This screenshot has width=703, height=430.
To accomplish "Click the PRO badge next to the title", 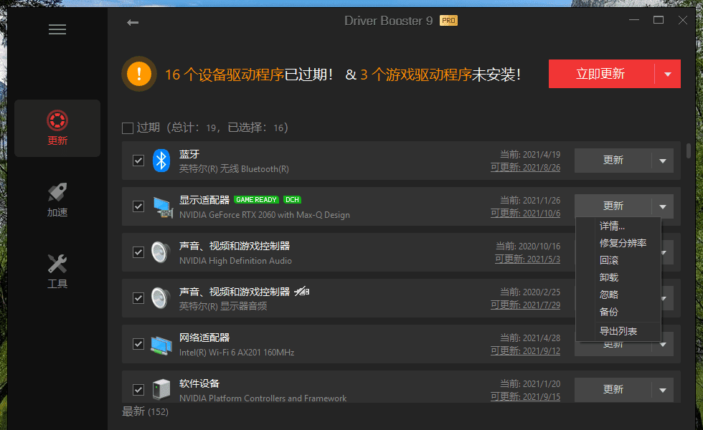I will 448,21.
